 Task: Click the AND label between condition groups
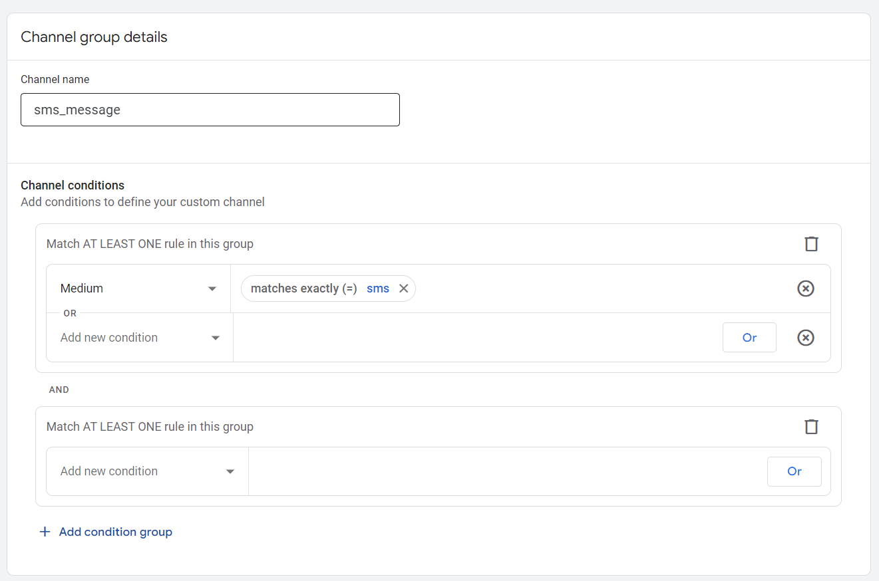[59, 390]
